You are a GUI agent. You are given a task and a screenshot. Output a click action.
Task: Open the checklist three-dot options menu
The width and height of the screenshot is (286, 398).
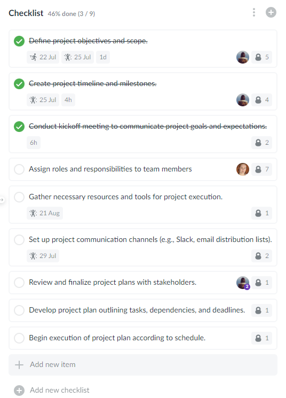(x=254, y=12)
